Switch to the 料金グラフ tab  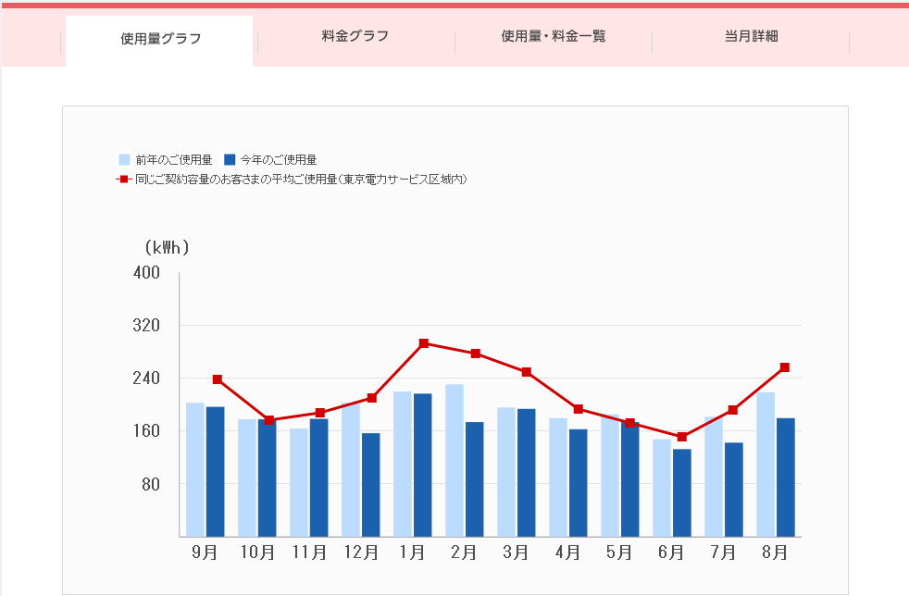click(355, 37)
